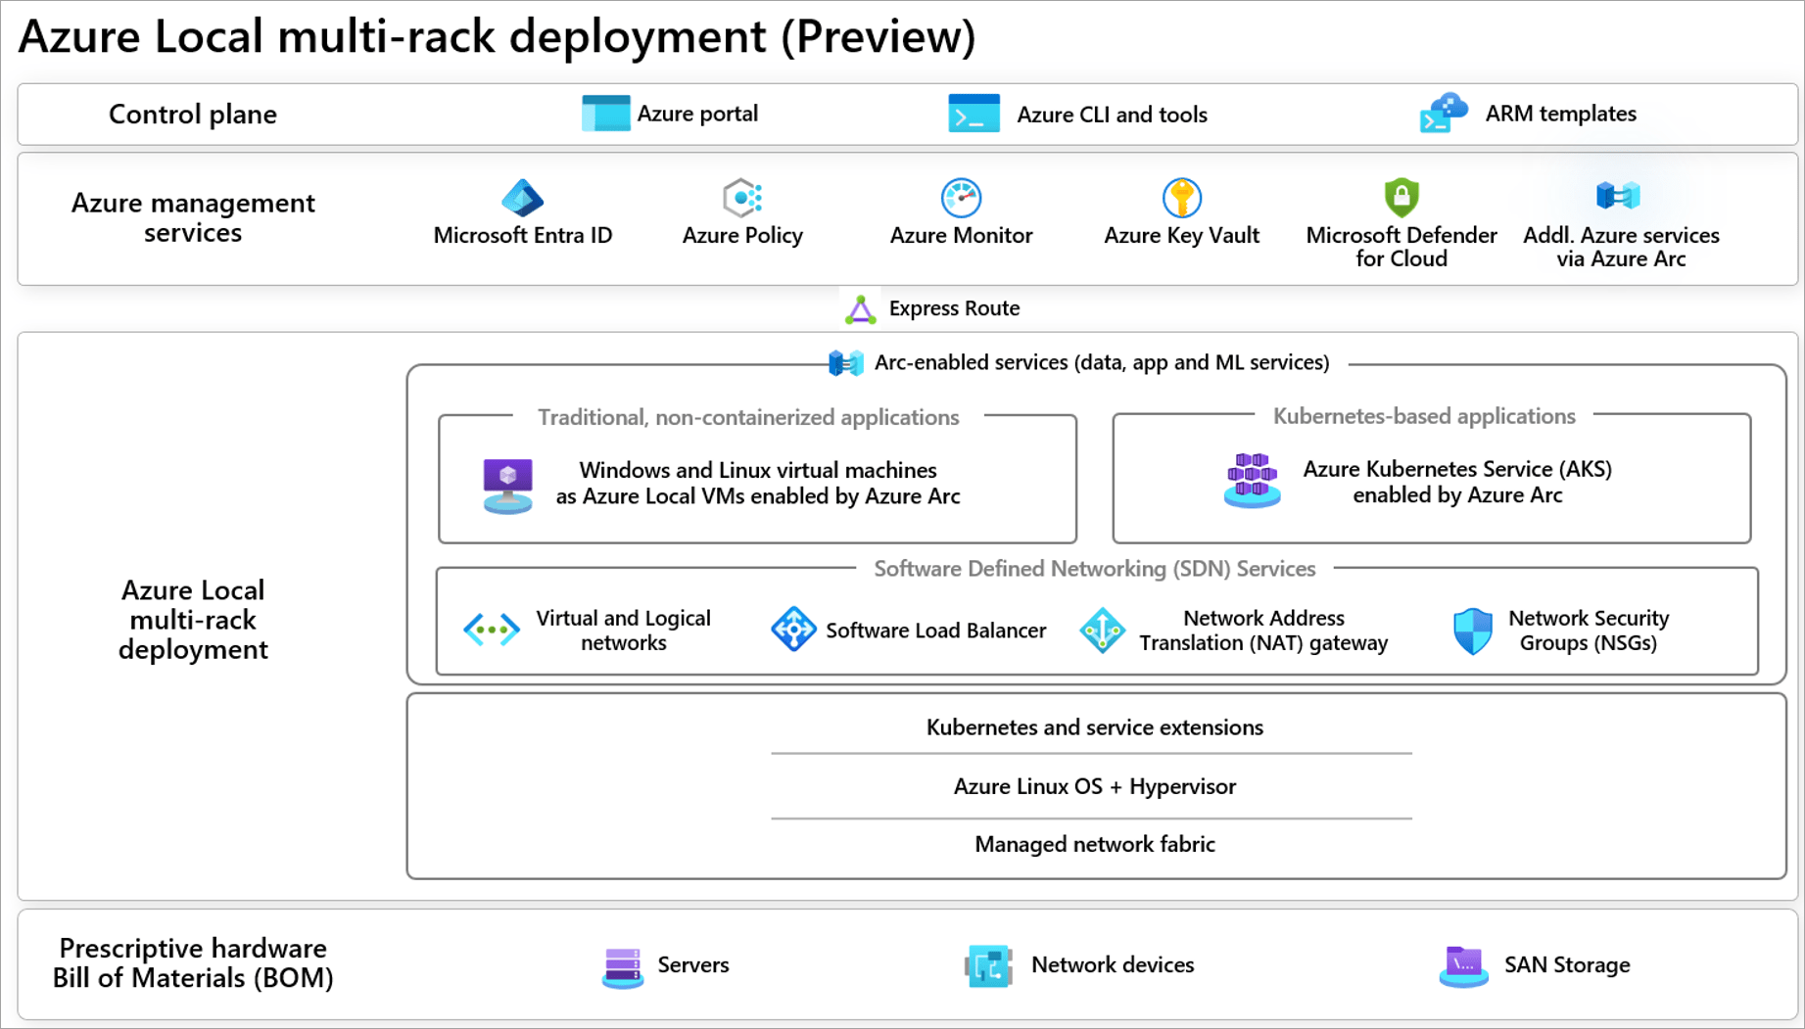Select the Azure Kubernetes Service icon
The height and width of the screenshot is (1029, 1805).
pos(1252,481)
